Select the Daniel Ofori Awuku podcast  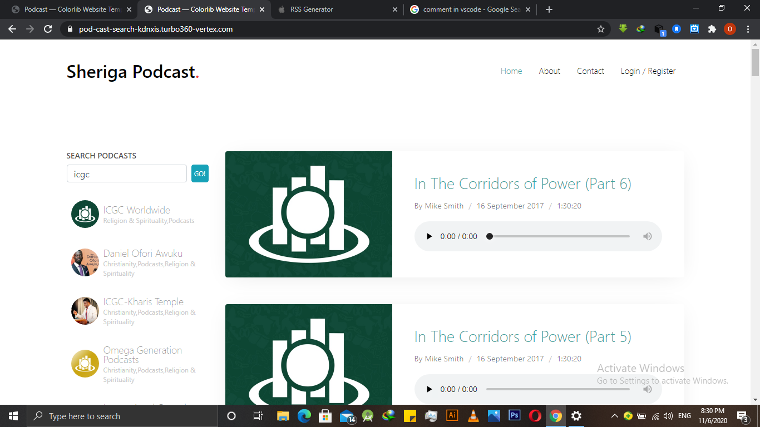click(x=142, y=254)
